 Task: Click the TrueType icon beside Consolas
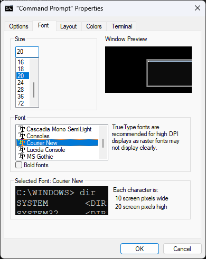pos(22,136)
